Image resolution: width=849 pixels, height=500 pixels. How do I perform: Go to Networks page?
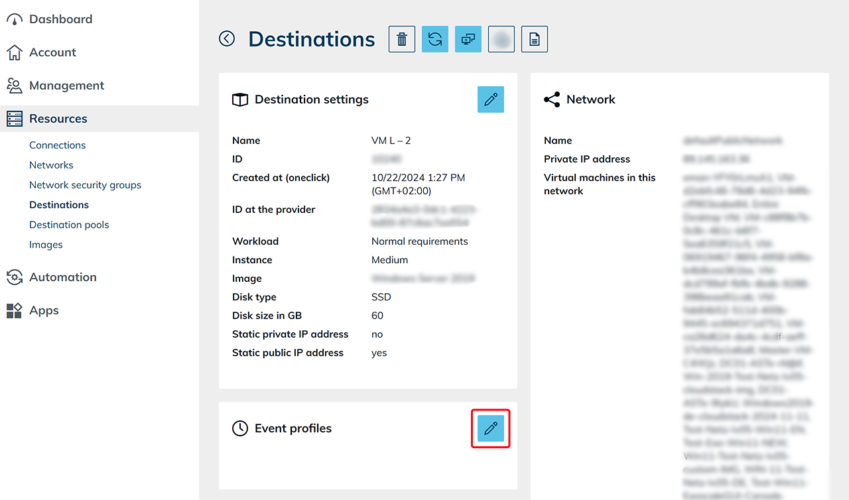coord(51,165)
